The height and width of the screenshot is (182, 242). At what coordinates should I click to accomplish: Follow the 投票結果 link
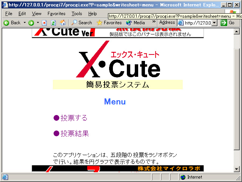[x=71, y=134]
